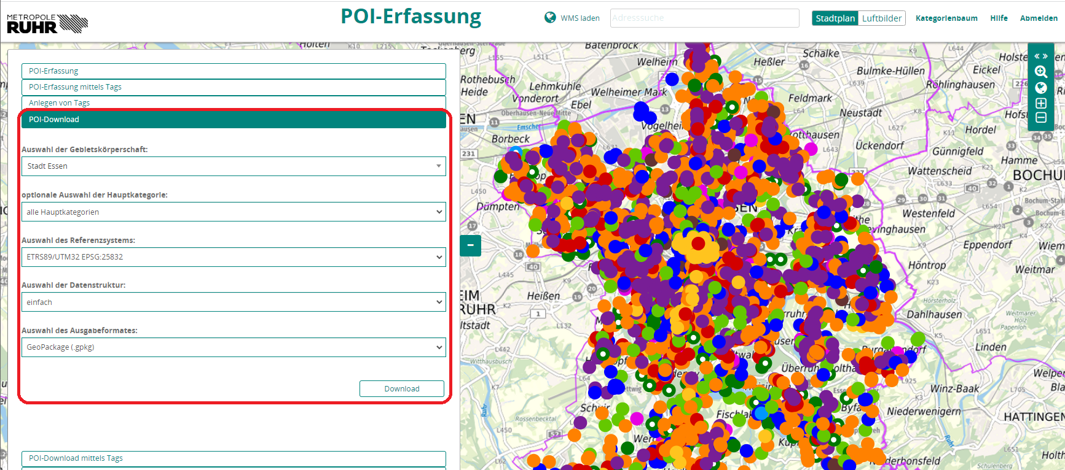Expand the Anlegen von Tags section
This screenshot has height=470, width=1065.
[234, 103]
